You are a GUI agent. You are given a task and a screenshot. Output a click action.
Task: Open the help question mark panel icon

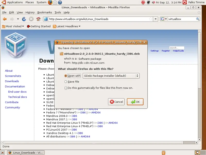(x=60, y=2)
